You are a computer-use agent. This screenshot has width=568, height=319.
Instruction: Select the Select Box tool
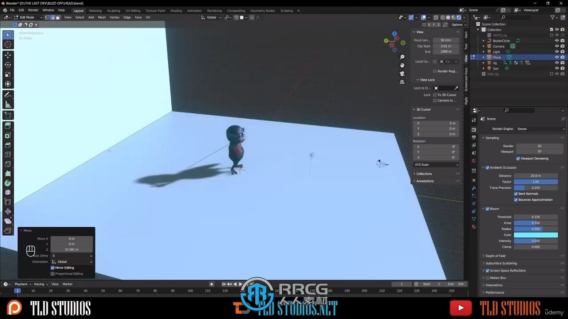(8, 35)
